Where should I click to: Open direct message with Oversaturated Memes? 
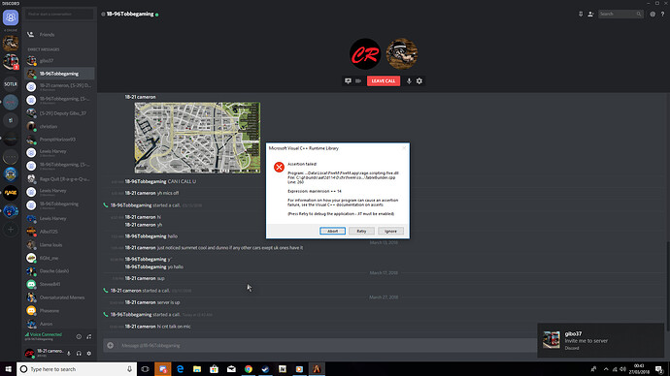tap(59, 298)
